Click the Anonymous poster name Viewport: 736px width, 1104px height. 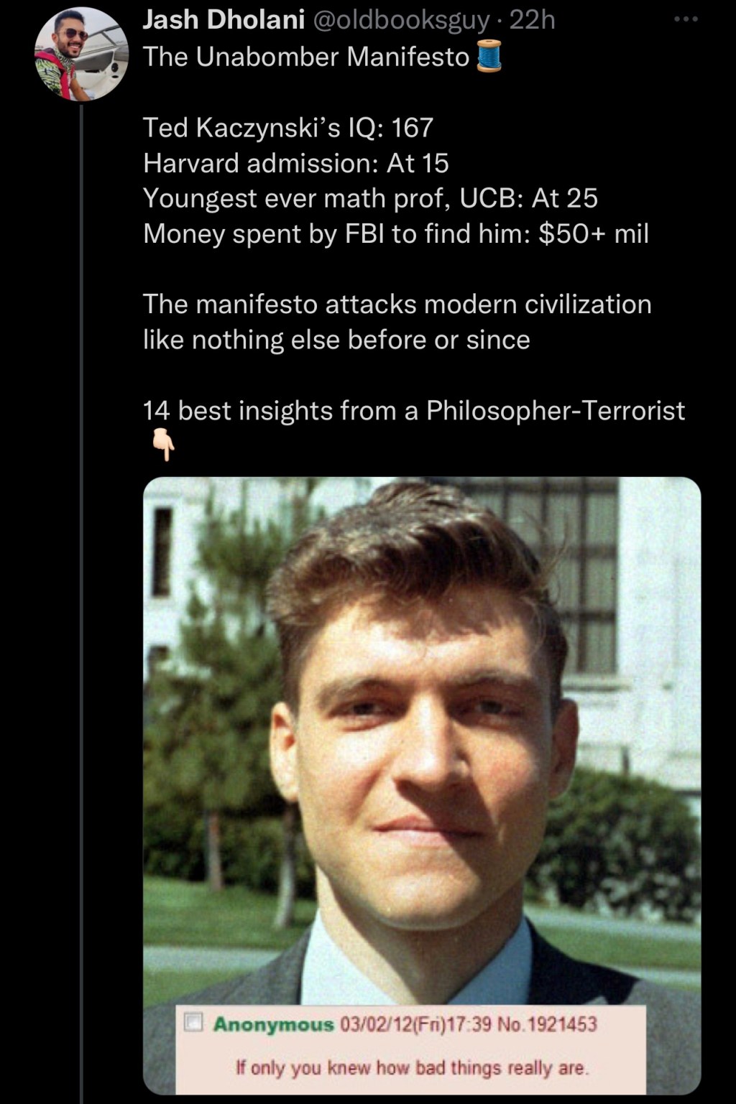(273, 1024)
